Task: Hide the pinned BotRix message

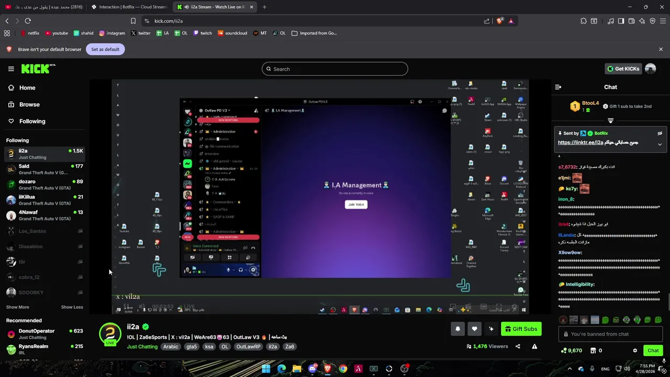Action: click(x=660, y=134)
